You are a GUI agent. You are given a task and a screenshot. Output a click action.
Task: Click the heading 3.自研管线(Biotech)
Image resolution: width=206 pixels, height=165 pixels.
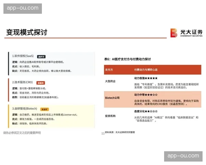[x=25, y=109]
